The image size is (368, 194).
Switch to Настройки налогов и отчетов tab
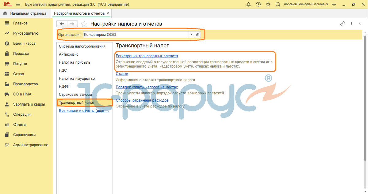79,13
